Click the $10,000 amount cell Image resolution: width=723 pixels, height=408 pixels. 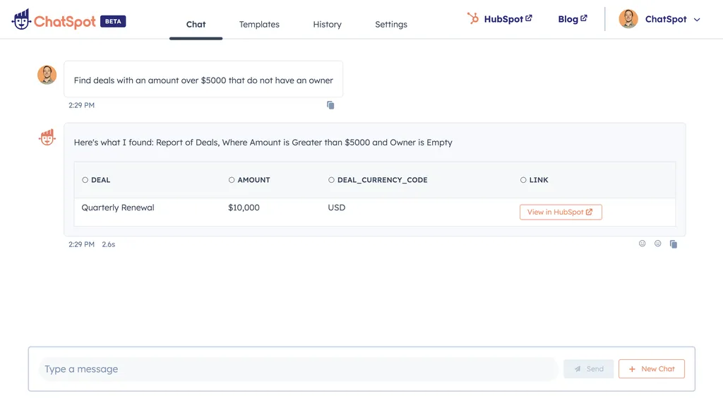pos(244,208)
